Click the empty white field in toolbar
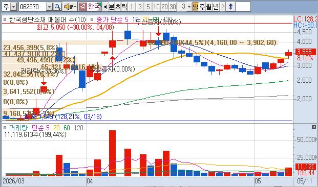The width and height of the screenshot is (318, 187). 243,7
